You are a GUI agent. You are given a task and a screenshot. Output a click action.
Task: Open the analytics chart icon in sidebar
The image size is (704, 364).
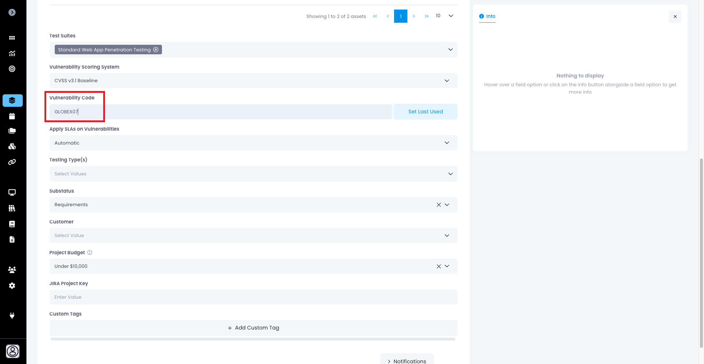point(12,54)
